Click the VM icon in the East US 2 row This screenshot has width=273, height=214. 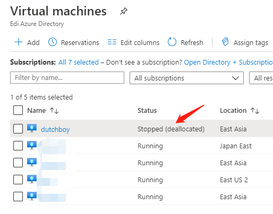pos(32,179)
